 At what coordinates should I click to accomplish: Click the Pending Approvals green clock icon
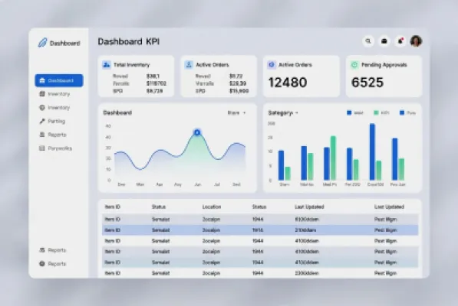pos(354,64)
